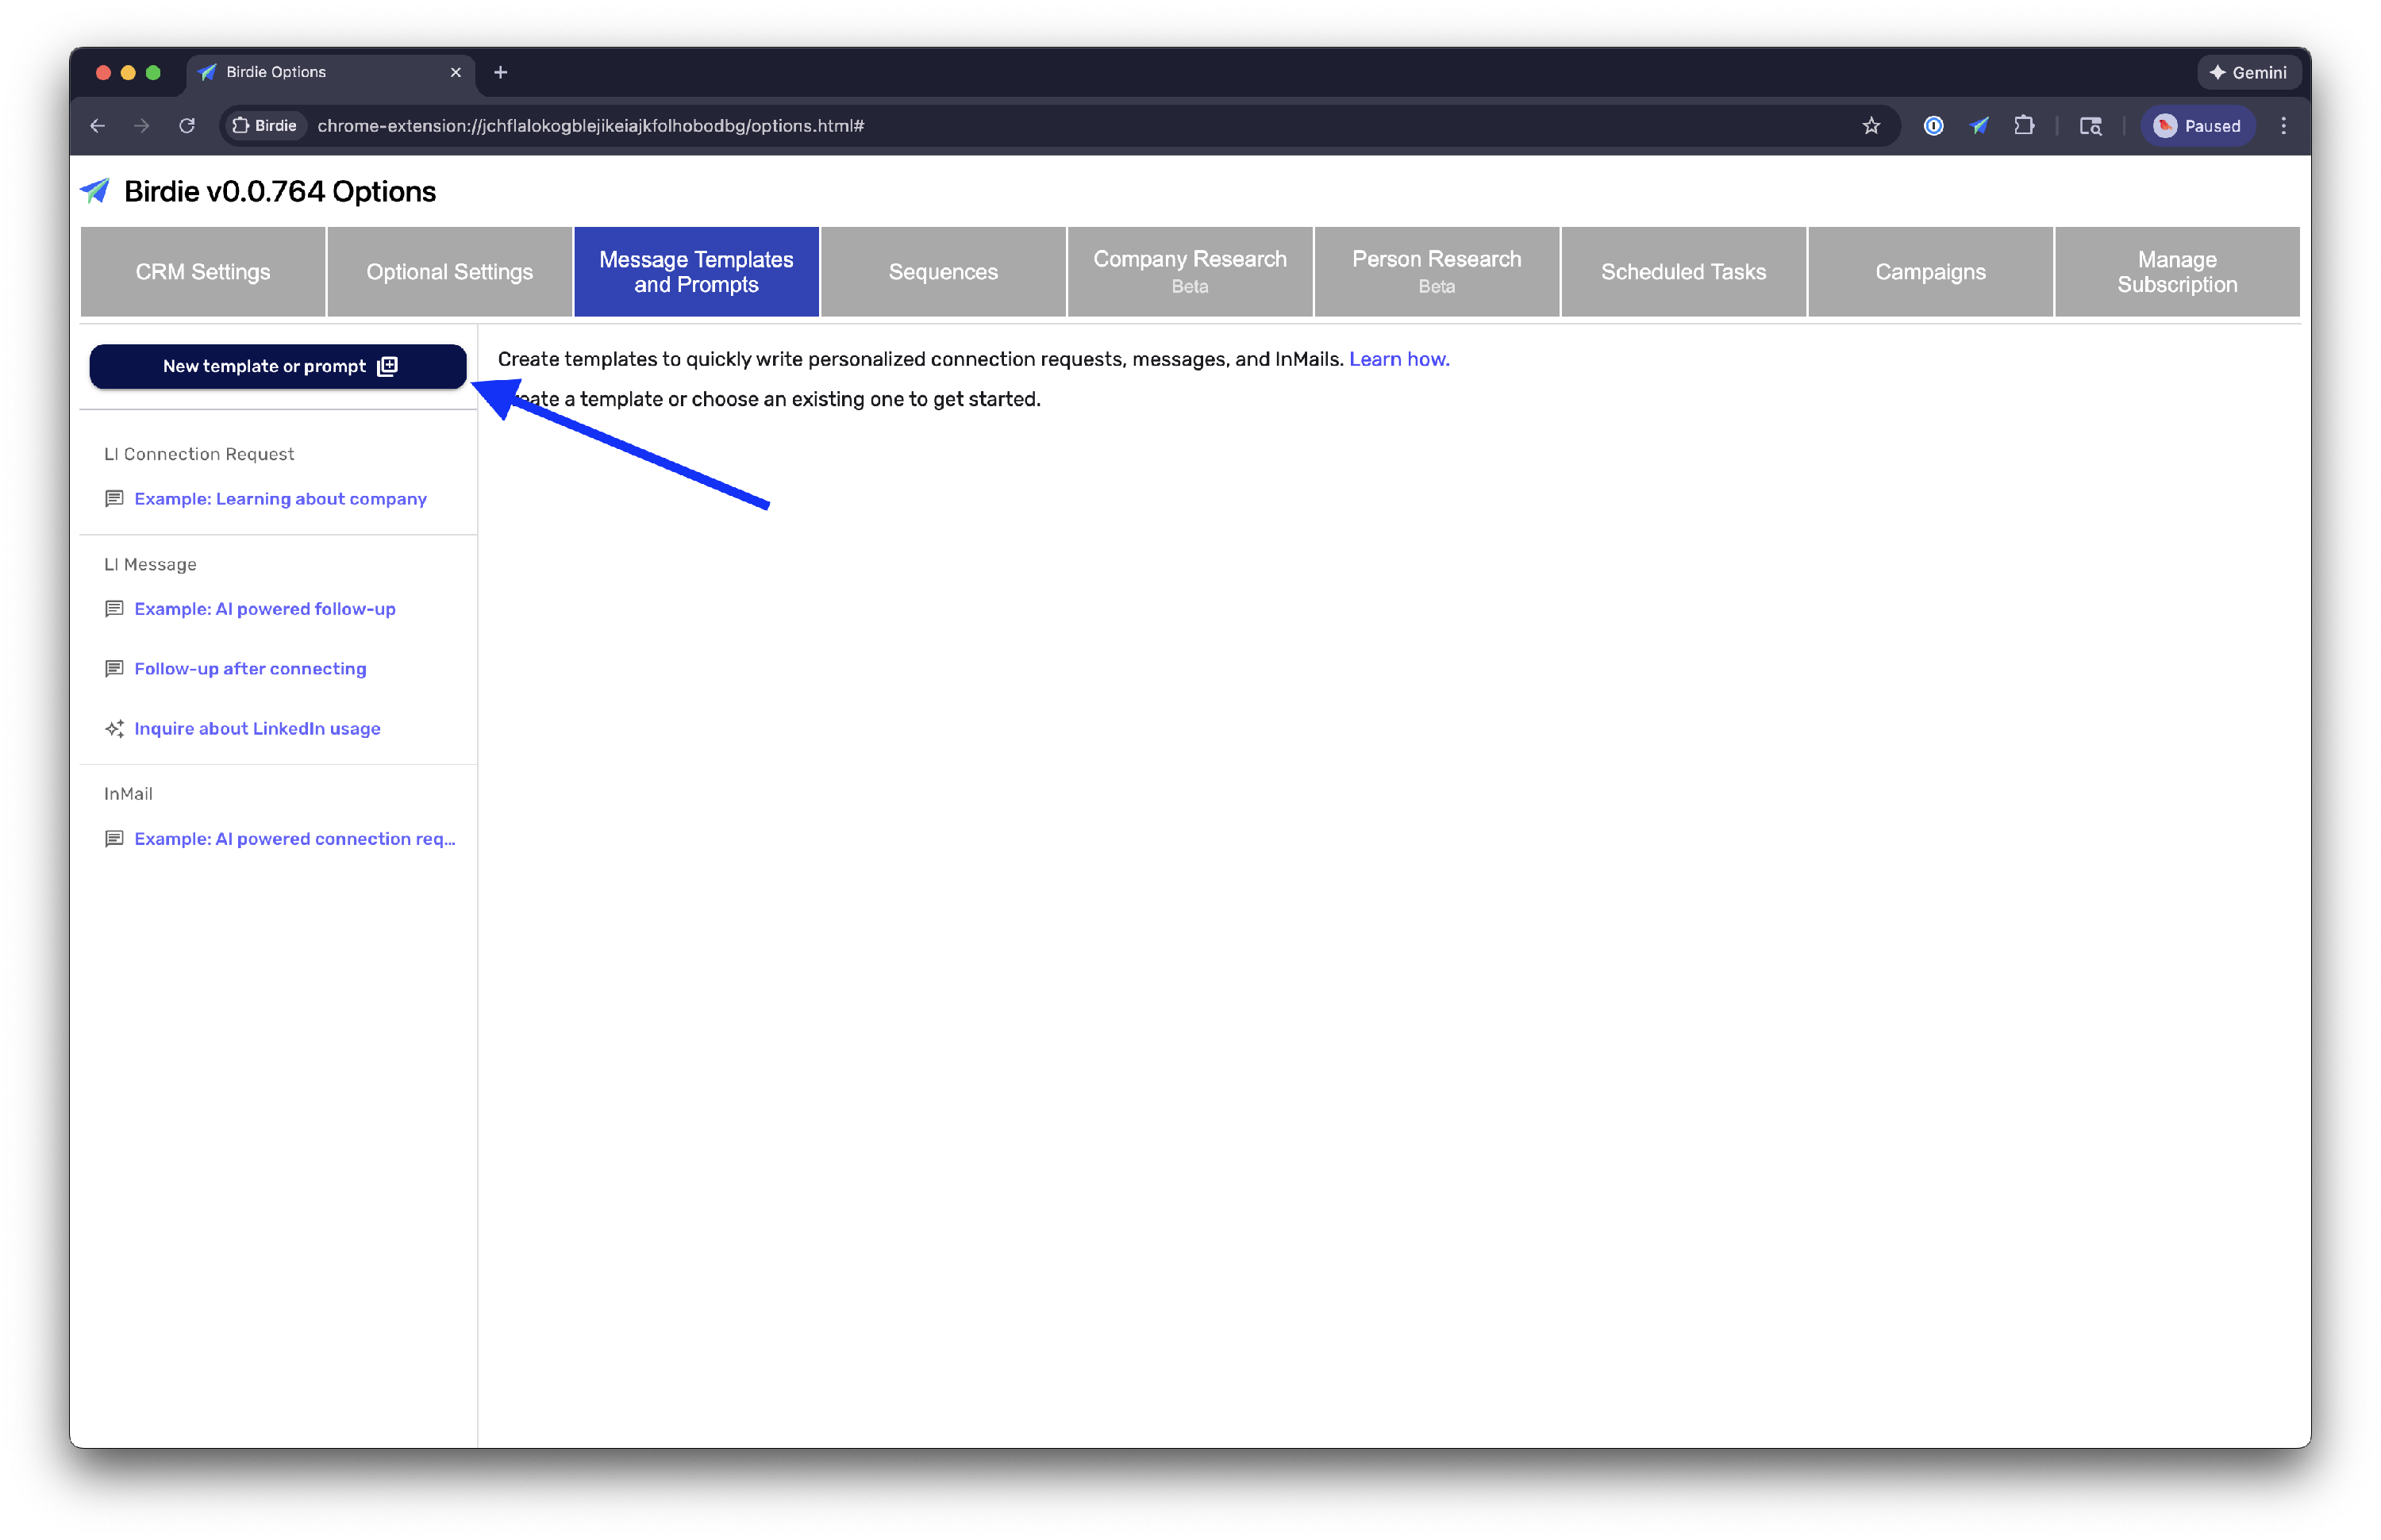Viewport: 2381px width, 1540px height.
Task: Click the 1Password extension icon
Action: (x=1933, y=126)
